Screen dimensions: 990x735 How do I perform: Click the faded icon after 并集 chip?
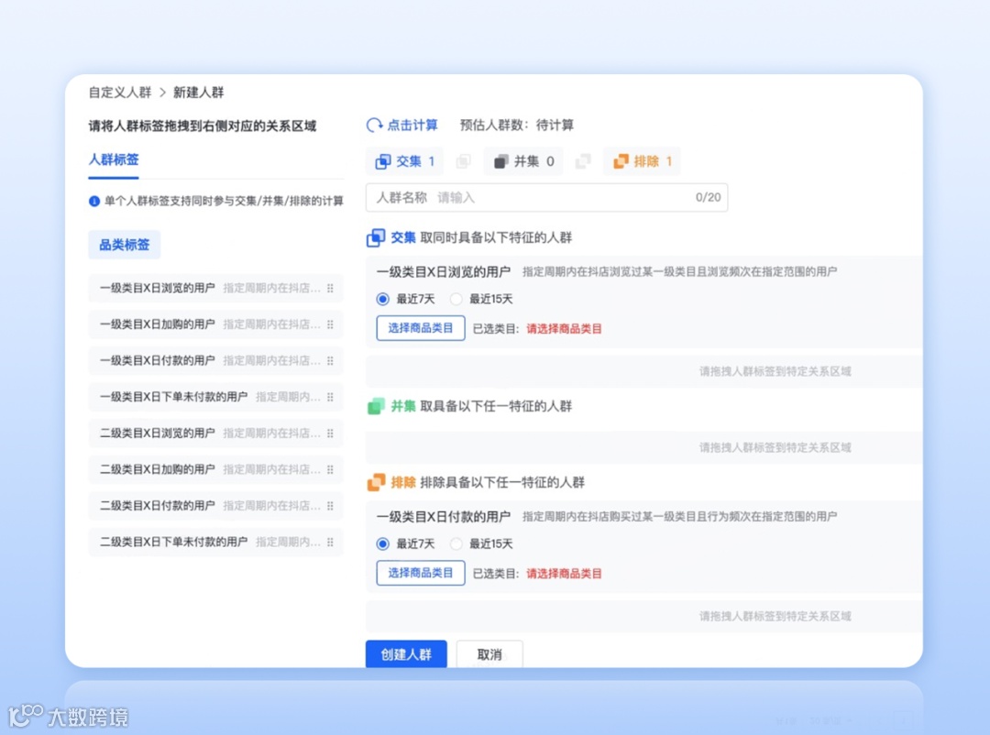(583, 161)
